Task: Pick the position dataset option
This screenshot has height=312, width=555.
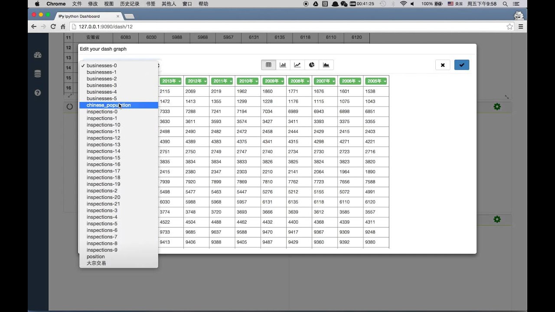Action: pos(119,257)
